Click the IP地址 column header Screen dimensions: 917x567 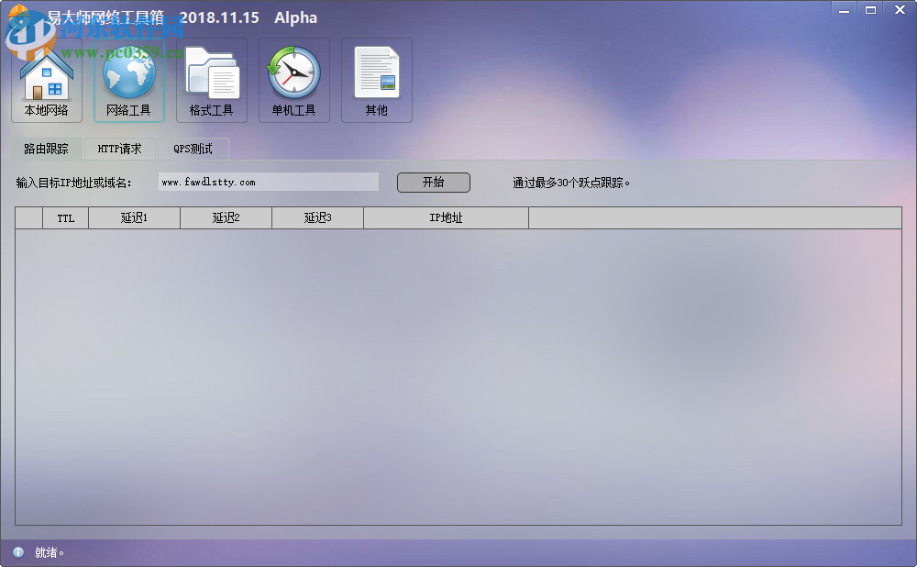[x=446, y=217]
